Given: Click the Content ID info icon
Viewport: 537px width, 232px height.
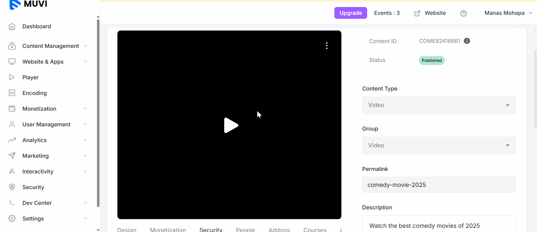Looking at the screenshot, I should coord(467,41).
